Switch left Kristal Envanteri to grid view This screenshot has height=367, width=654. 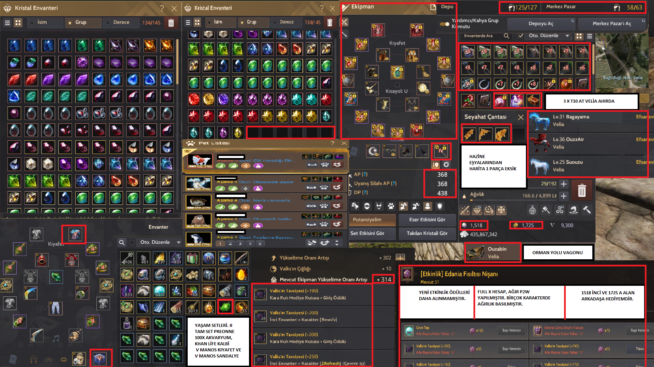tap(18, 22)
